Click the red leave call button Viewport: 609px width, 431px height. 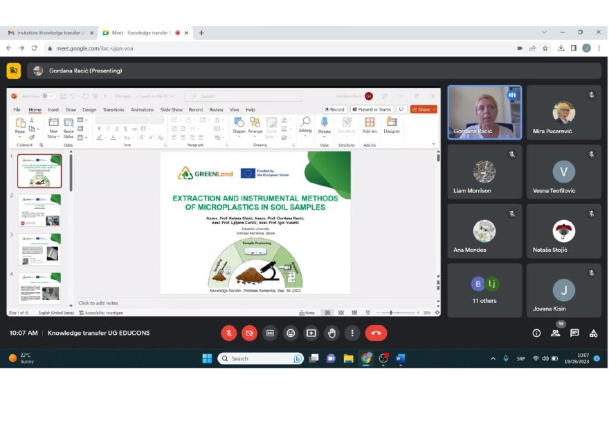(x=376, y=333)
